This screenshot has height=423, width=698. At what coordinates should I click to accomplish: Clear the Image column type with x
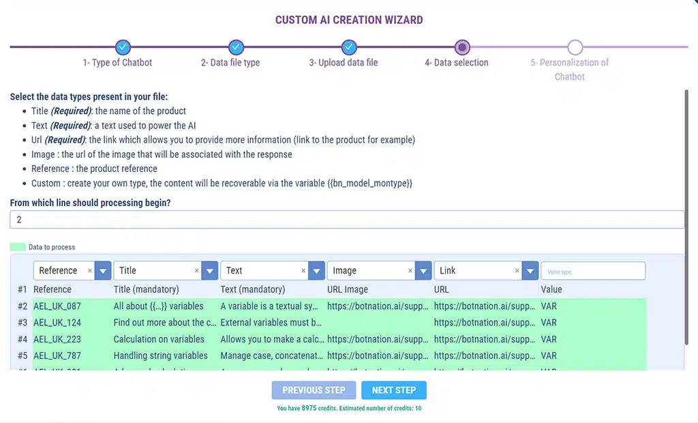click(410, 271)
